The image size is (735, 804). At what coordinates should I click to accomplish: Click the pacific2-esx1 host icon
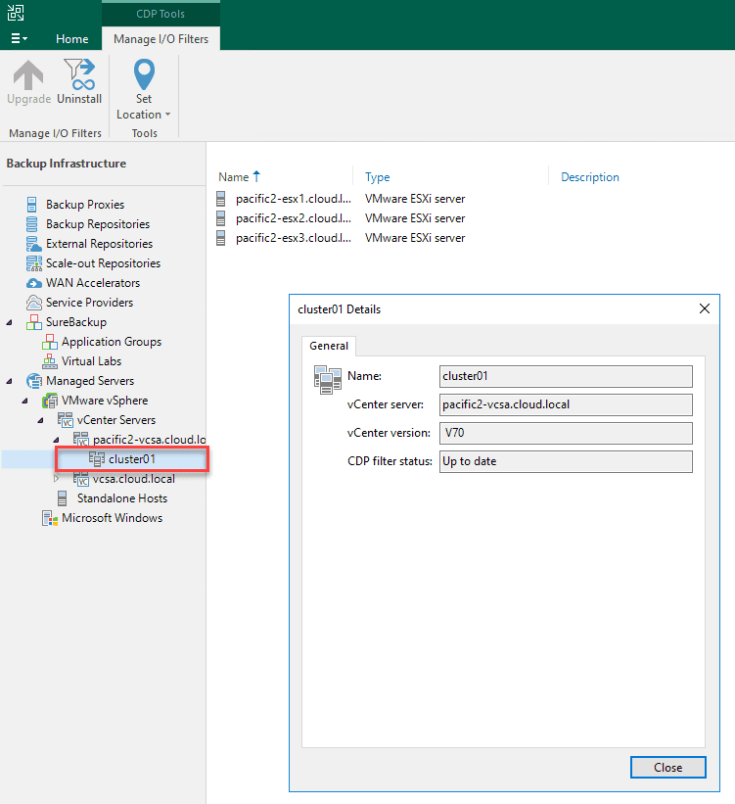click(x=221, y=199)
